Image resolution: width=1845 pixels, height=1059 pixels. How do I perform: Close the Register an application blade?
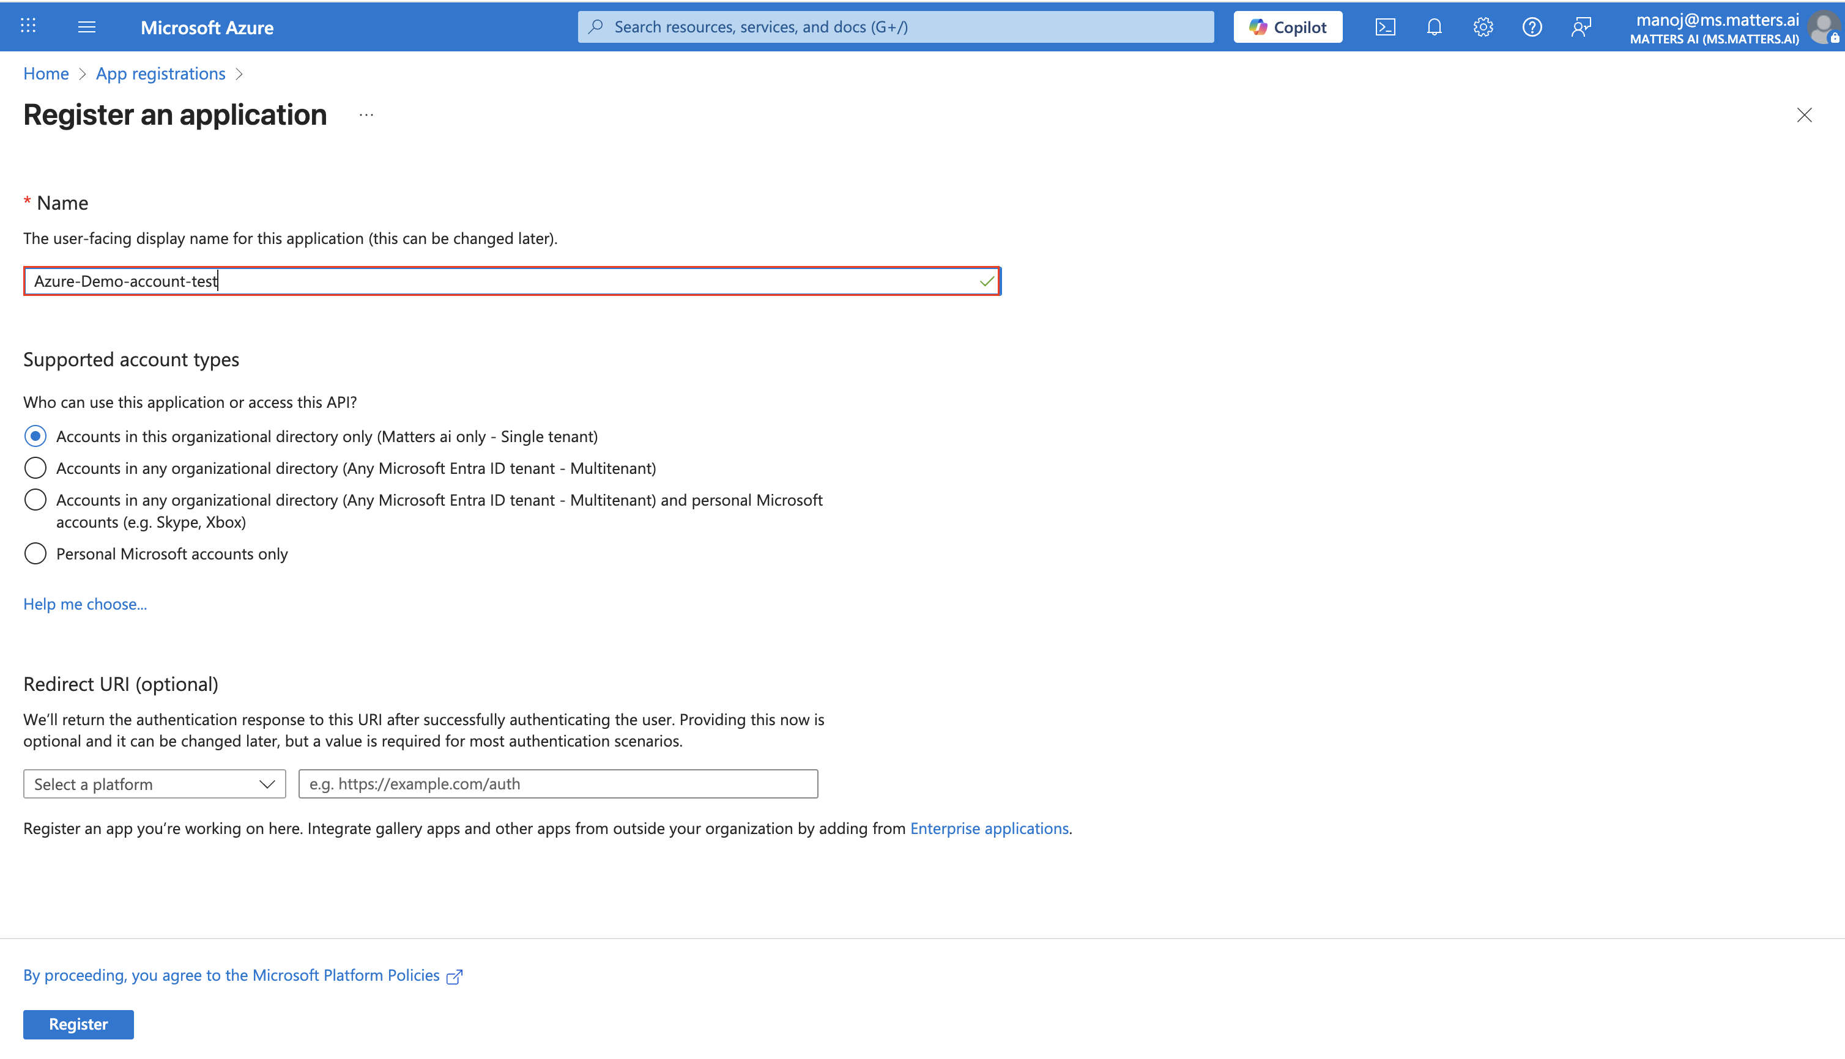pos(1803,115)
